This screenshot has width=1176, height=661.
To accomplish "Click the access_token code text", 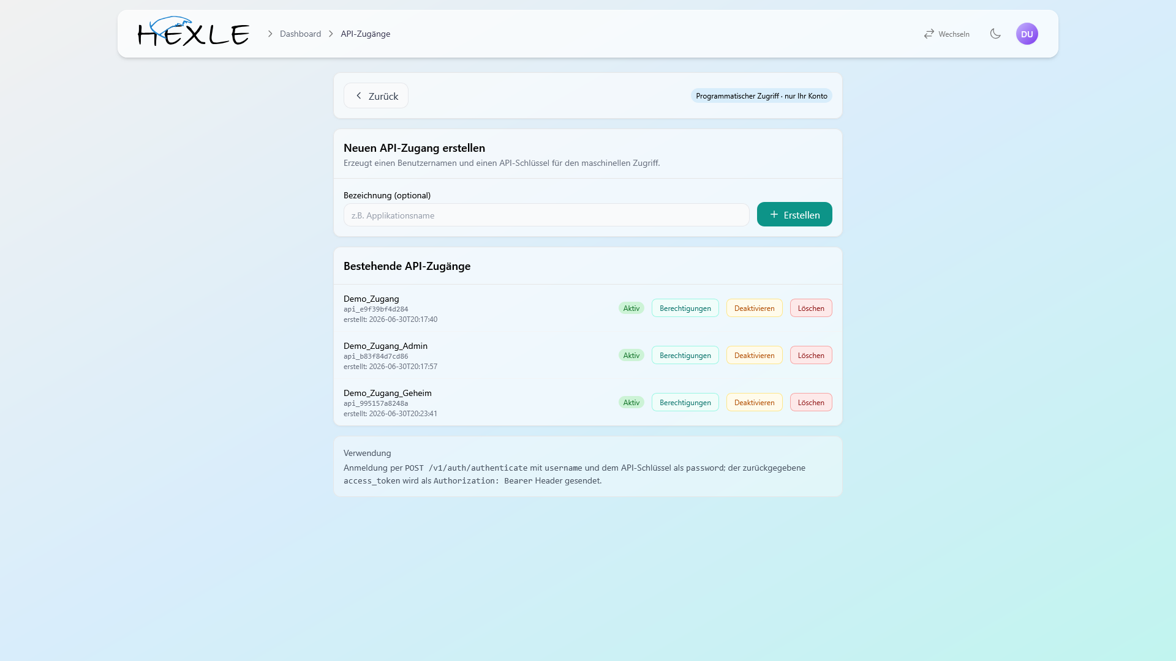I will click(x=372, y=480).
